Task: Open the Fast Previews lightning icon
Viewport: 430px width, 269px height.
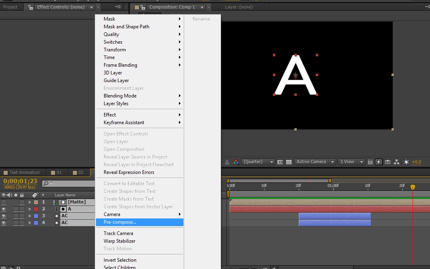Action: pyautogui.click(x=379, y=162)
